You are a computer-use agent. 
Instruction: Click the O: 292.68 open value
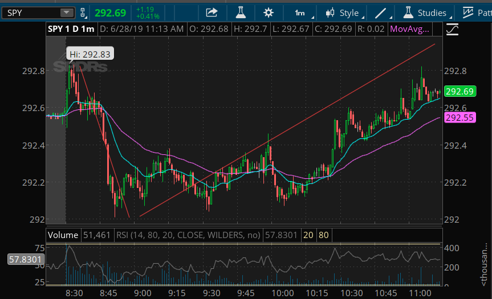point(209,29)
